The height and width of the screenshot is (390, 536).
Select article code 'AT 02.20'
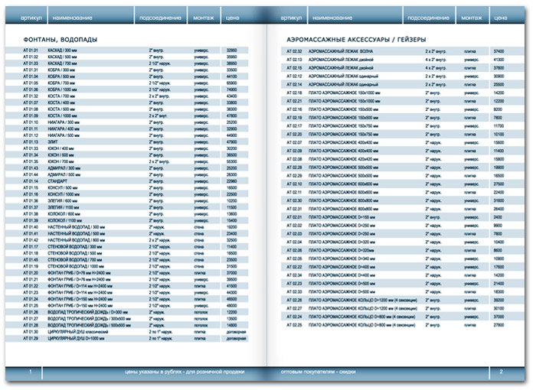click(294, 135)
